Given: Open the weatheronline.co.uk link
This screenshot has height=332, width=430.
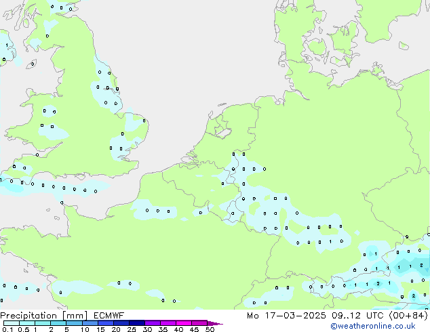Looking at the screenshot, I should 373,326.
